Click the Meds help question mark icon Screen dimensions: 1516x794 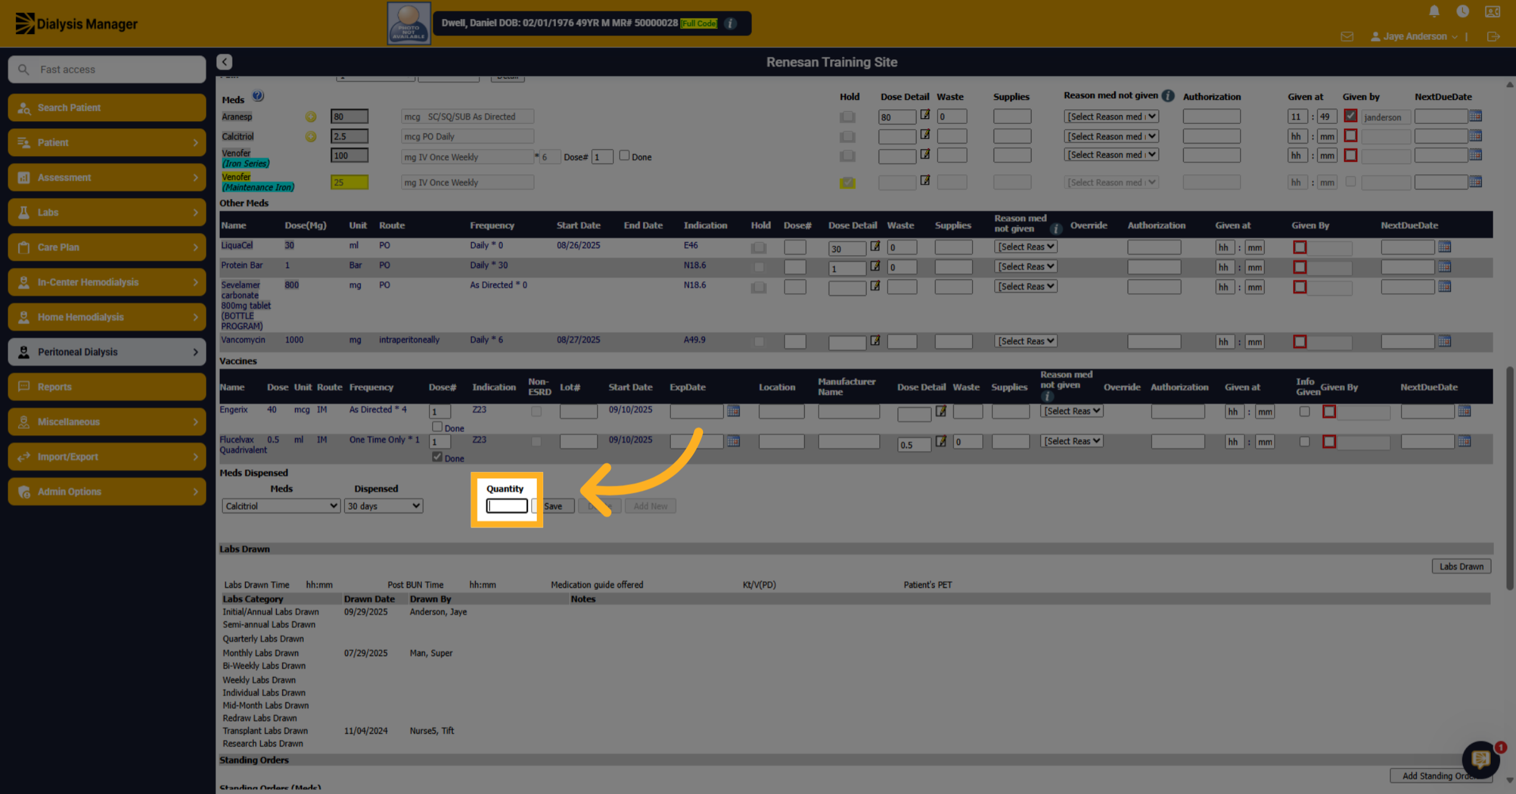coord(258,96)
